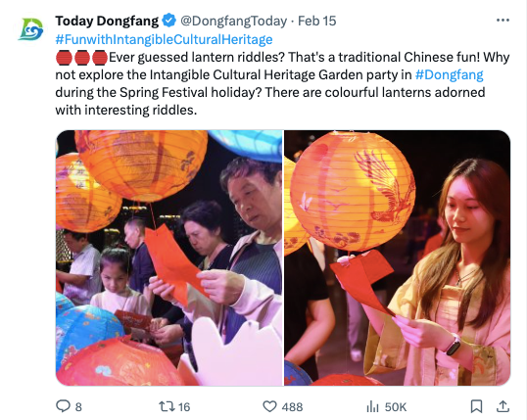Click the blue verified badge
This screenshot has height=420, width=527.
click(x=169, y=21)
